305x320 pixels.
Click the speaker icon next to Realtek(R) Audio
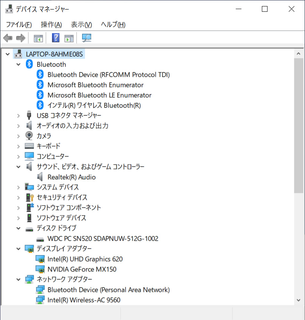(40, 177)
